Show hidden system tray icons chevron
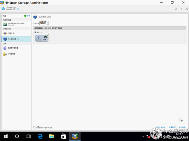 (143, 136)
